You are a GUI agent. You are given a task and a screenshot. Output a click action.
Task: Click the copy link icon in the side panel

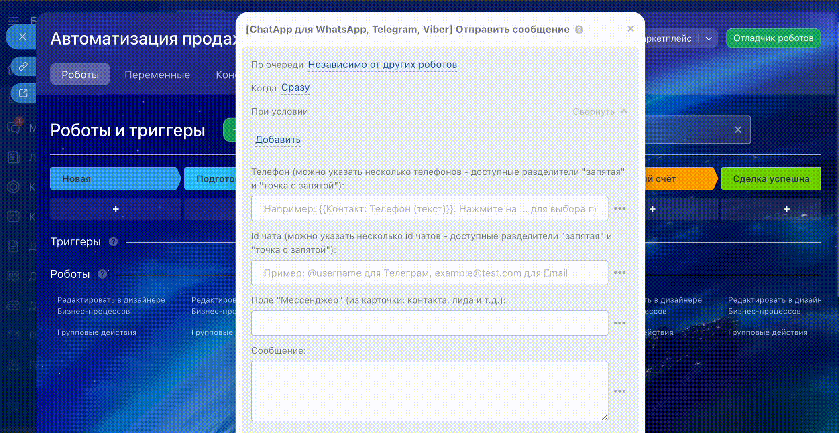[x=23, y=66]
